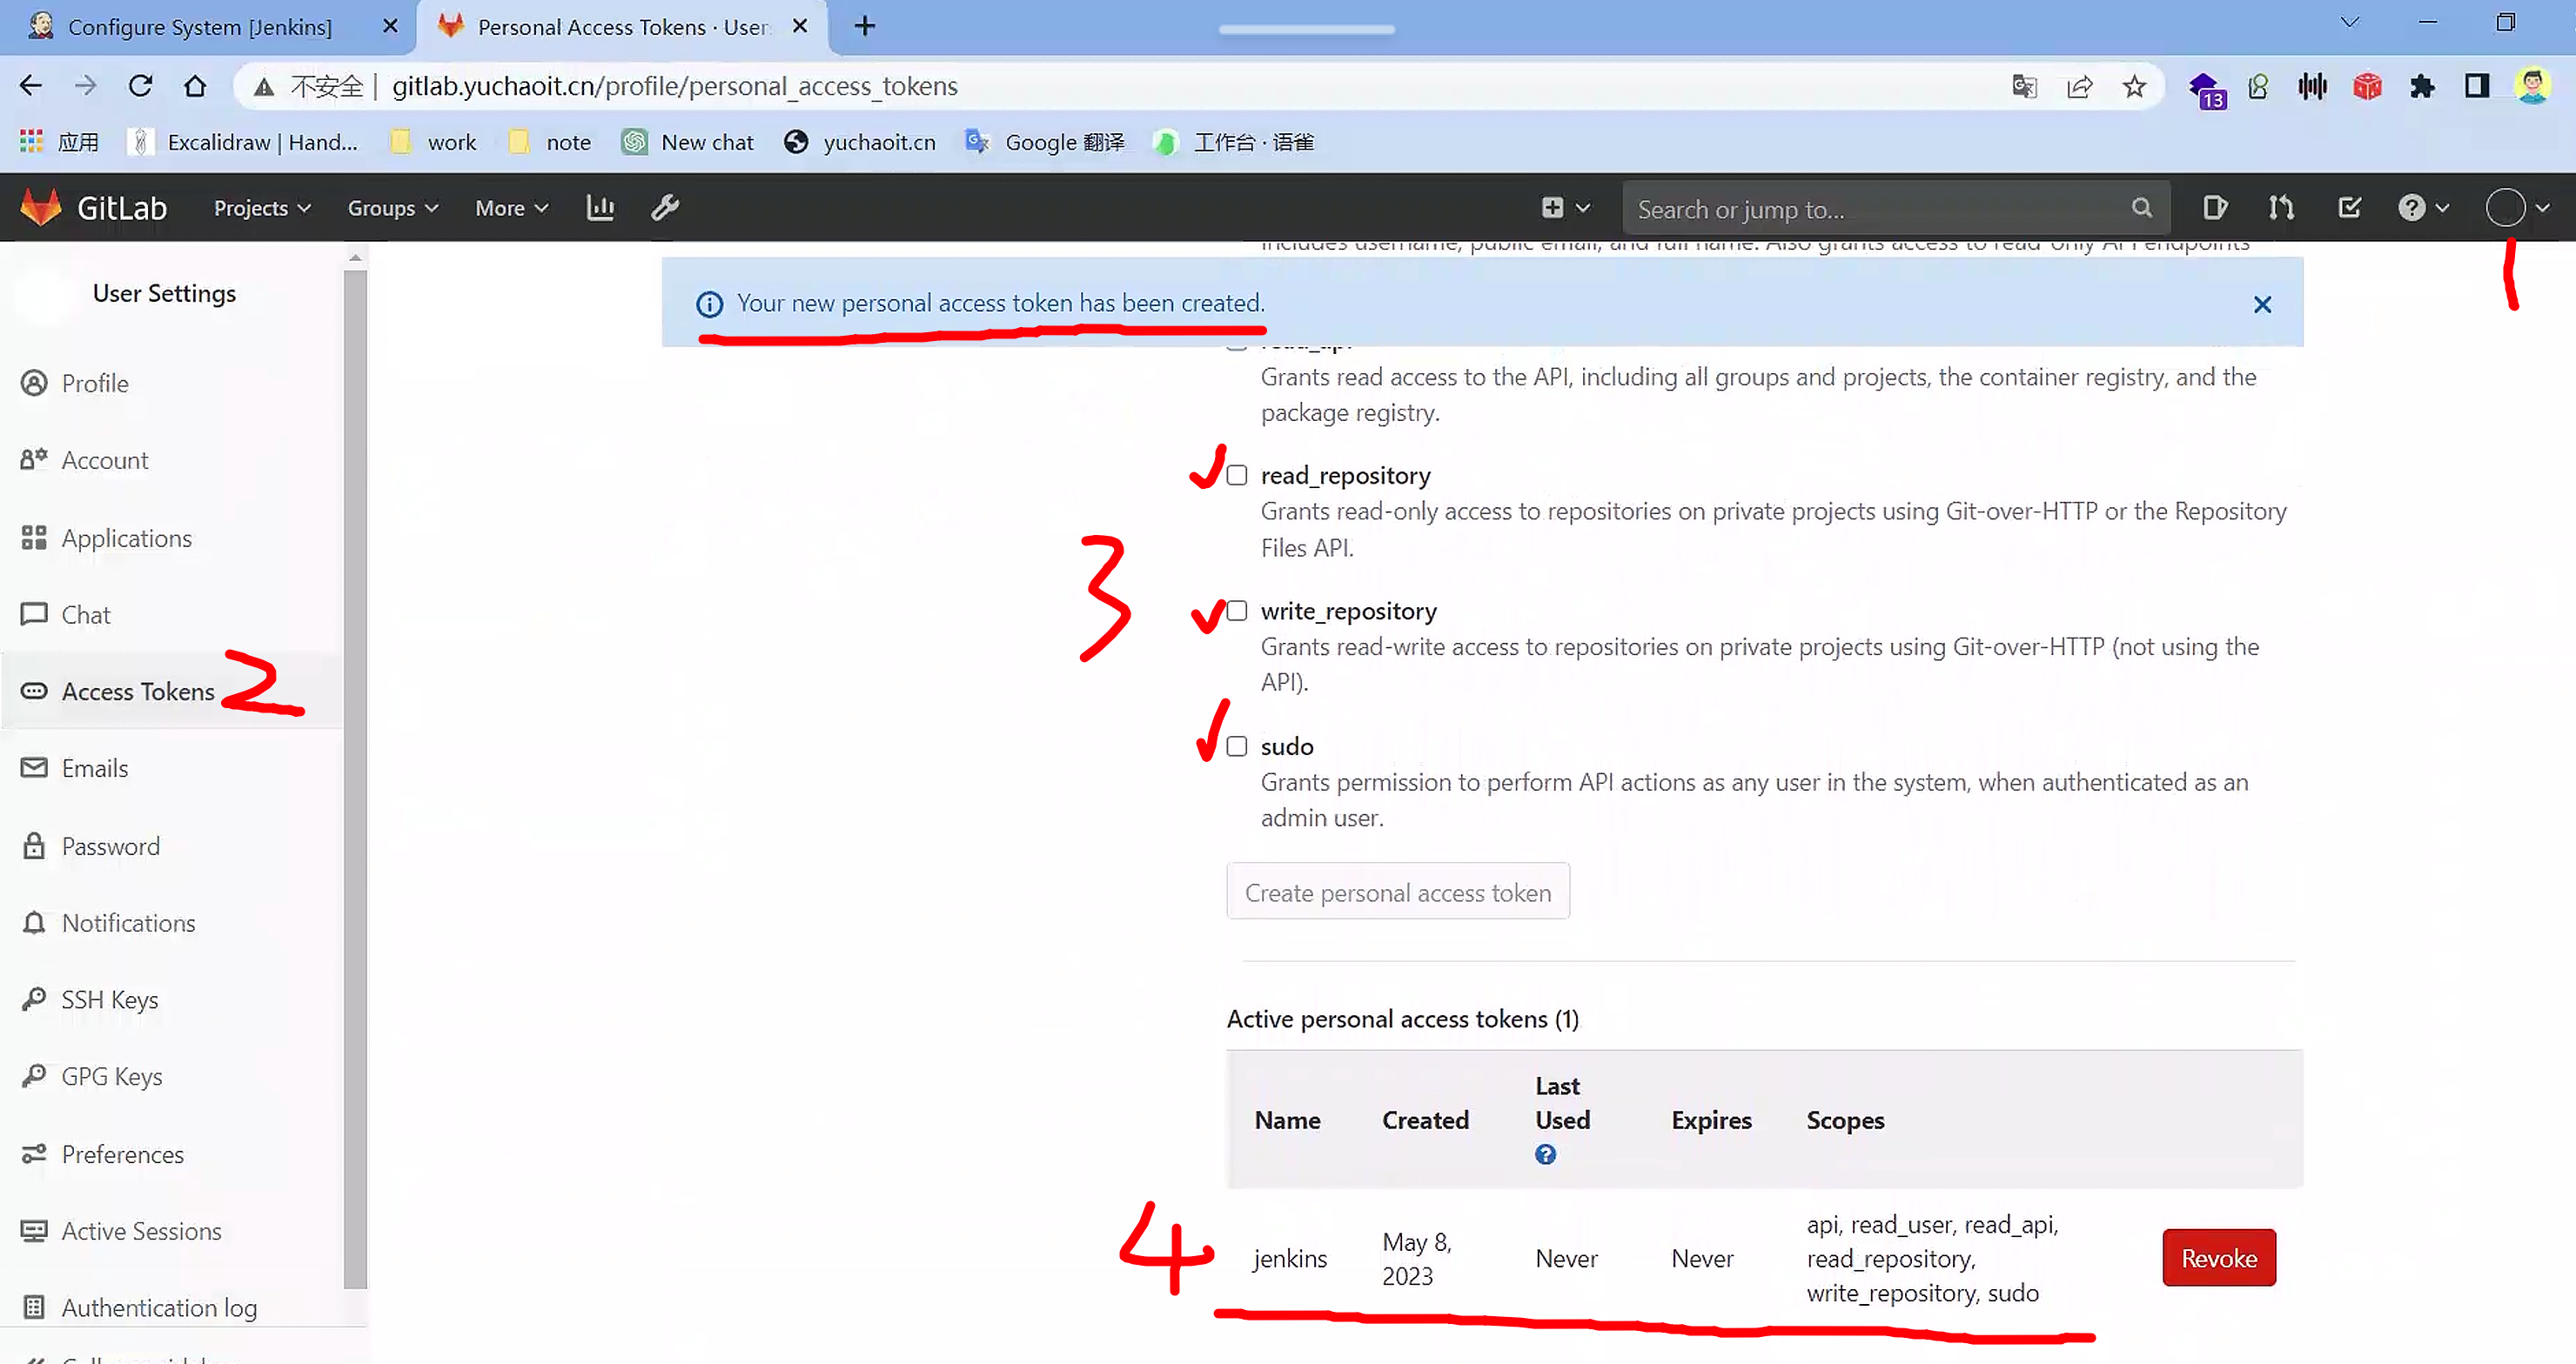Screen dimensions: 2576x1364
Task: Enable the read_repository scope checkbox
Action: (1237, 476)
